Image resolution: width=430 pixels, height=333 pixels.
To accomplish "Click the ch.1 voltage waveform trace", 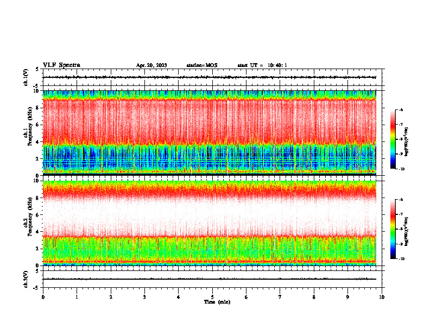I will (209, 77).
